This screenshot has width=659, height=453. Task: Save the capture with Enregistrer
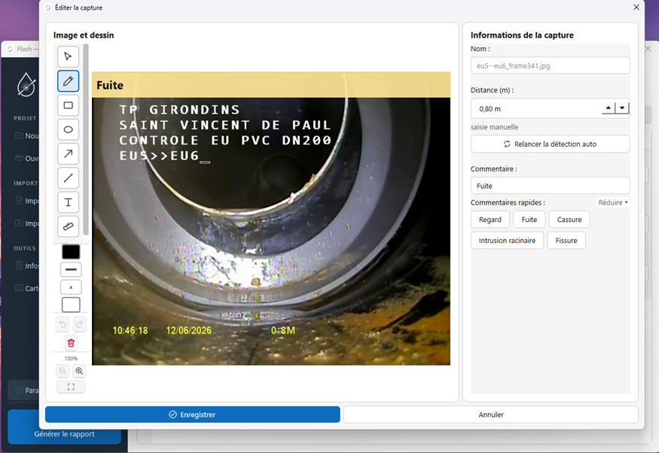coord(193,415)
